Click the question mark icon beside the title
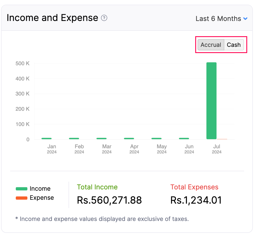Viewport: 257px width, 237px height. (x=104, y=18)
